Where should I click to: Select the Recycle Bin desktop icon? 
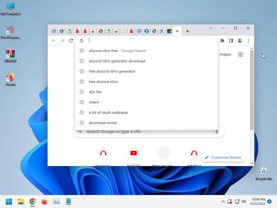pos(263,174)
